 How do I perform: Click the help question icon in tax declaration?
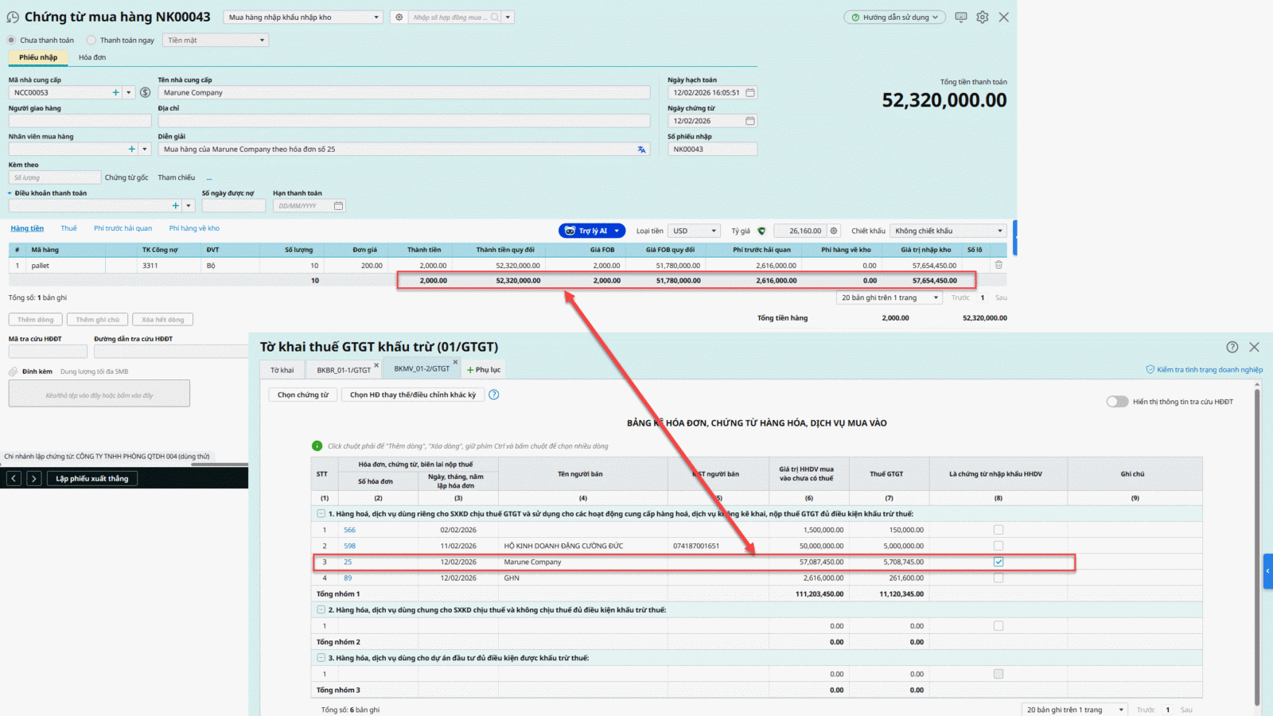(1232, 347)
